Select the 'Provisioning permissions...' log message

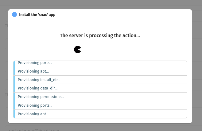tap(41, 97)
